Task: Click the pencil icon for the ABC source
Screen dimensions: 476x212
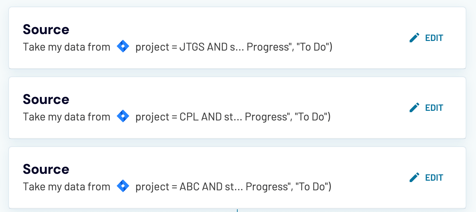Action: click(414, 177)
